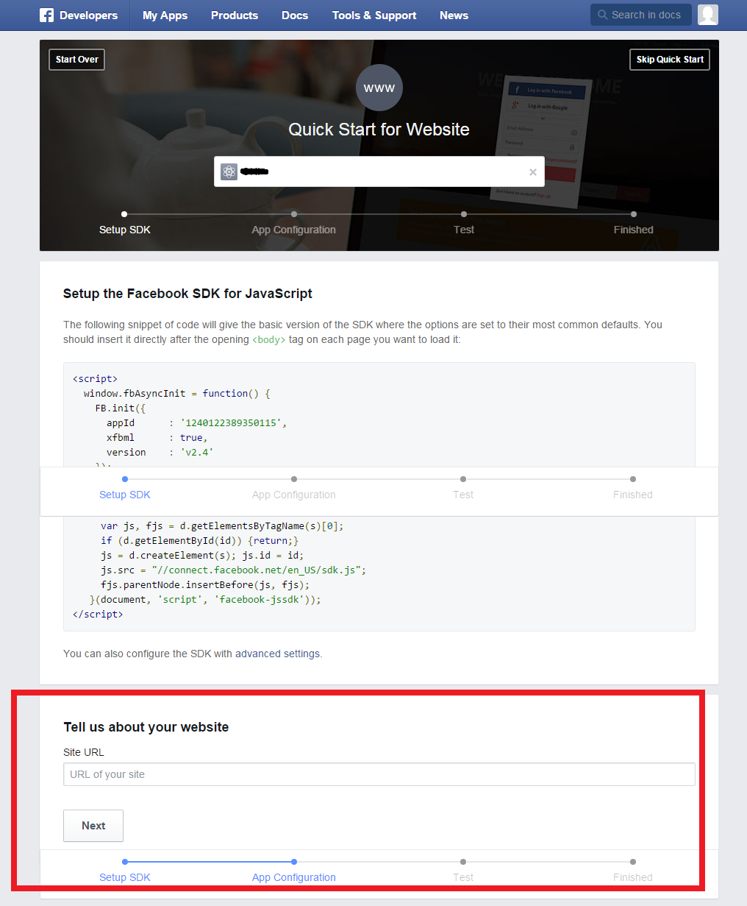
Task: Click the Start Over button
Action: 76,60
